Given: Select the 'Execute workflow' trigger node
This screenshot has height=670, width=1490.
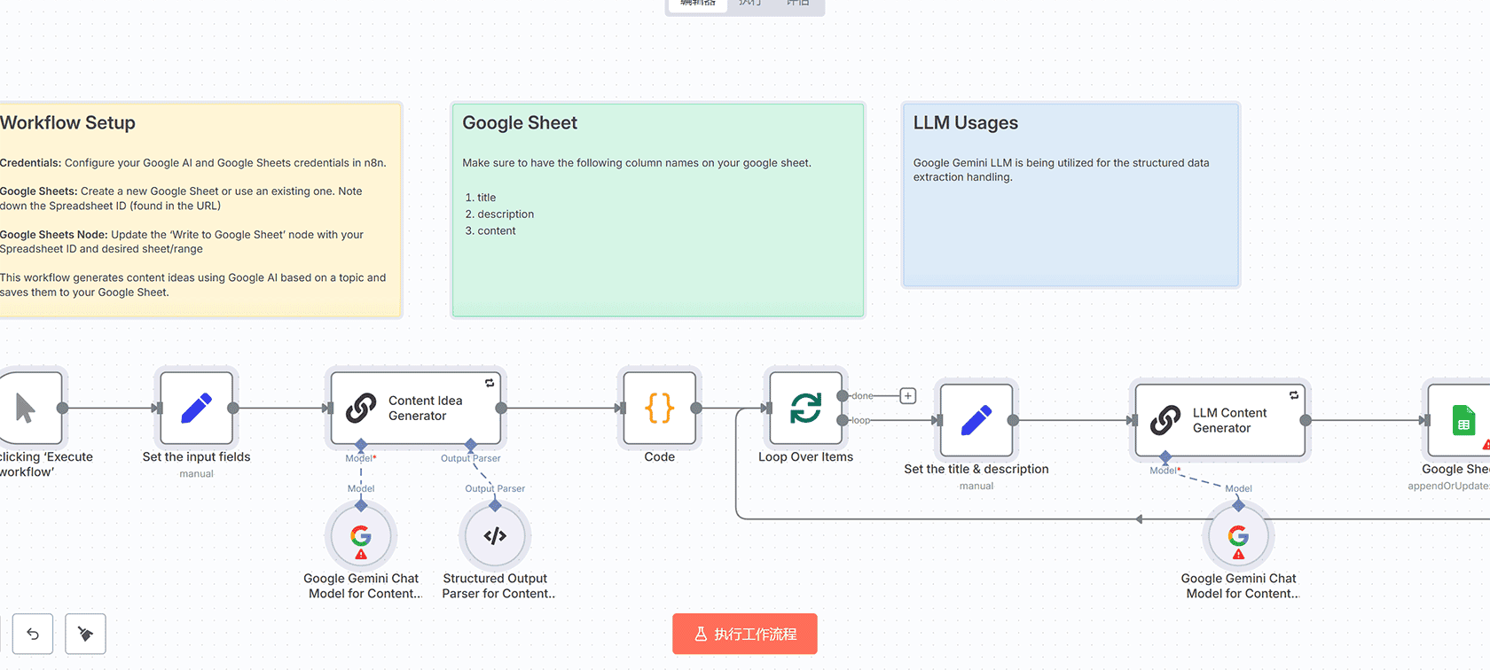Looking at the screenshot, I should (x=28, y=408).
